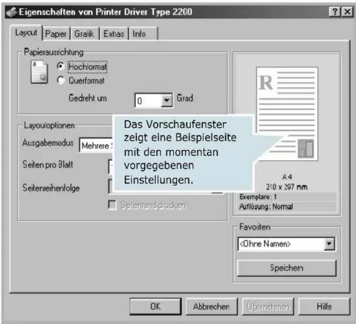Click the paper orientation page icon

coord(39,72)
